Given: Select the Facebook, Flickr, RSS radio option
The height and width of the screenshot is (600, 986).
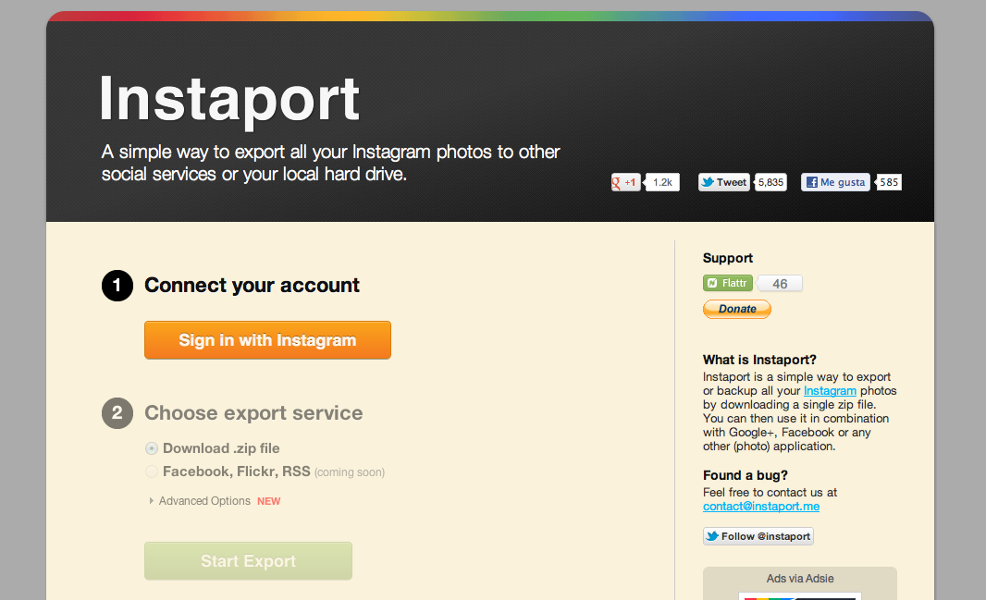Looking at the screenshot, I should 152,471.
